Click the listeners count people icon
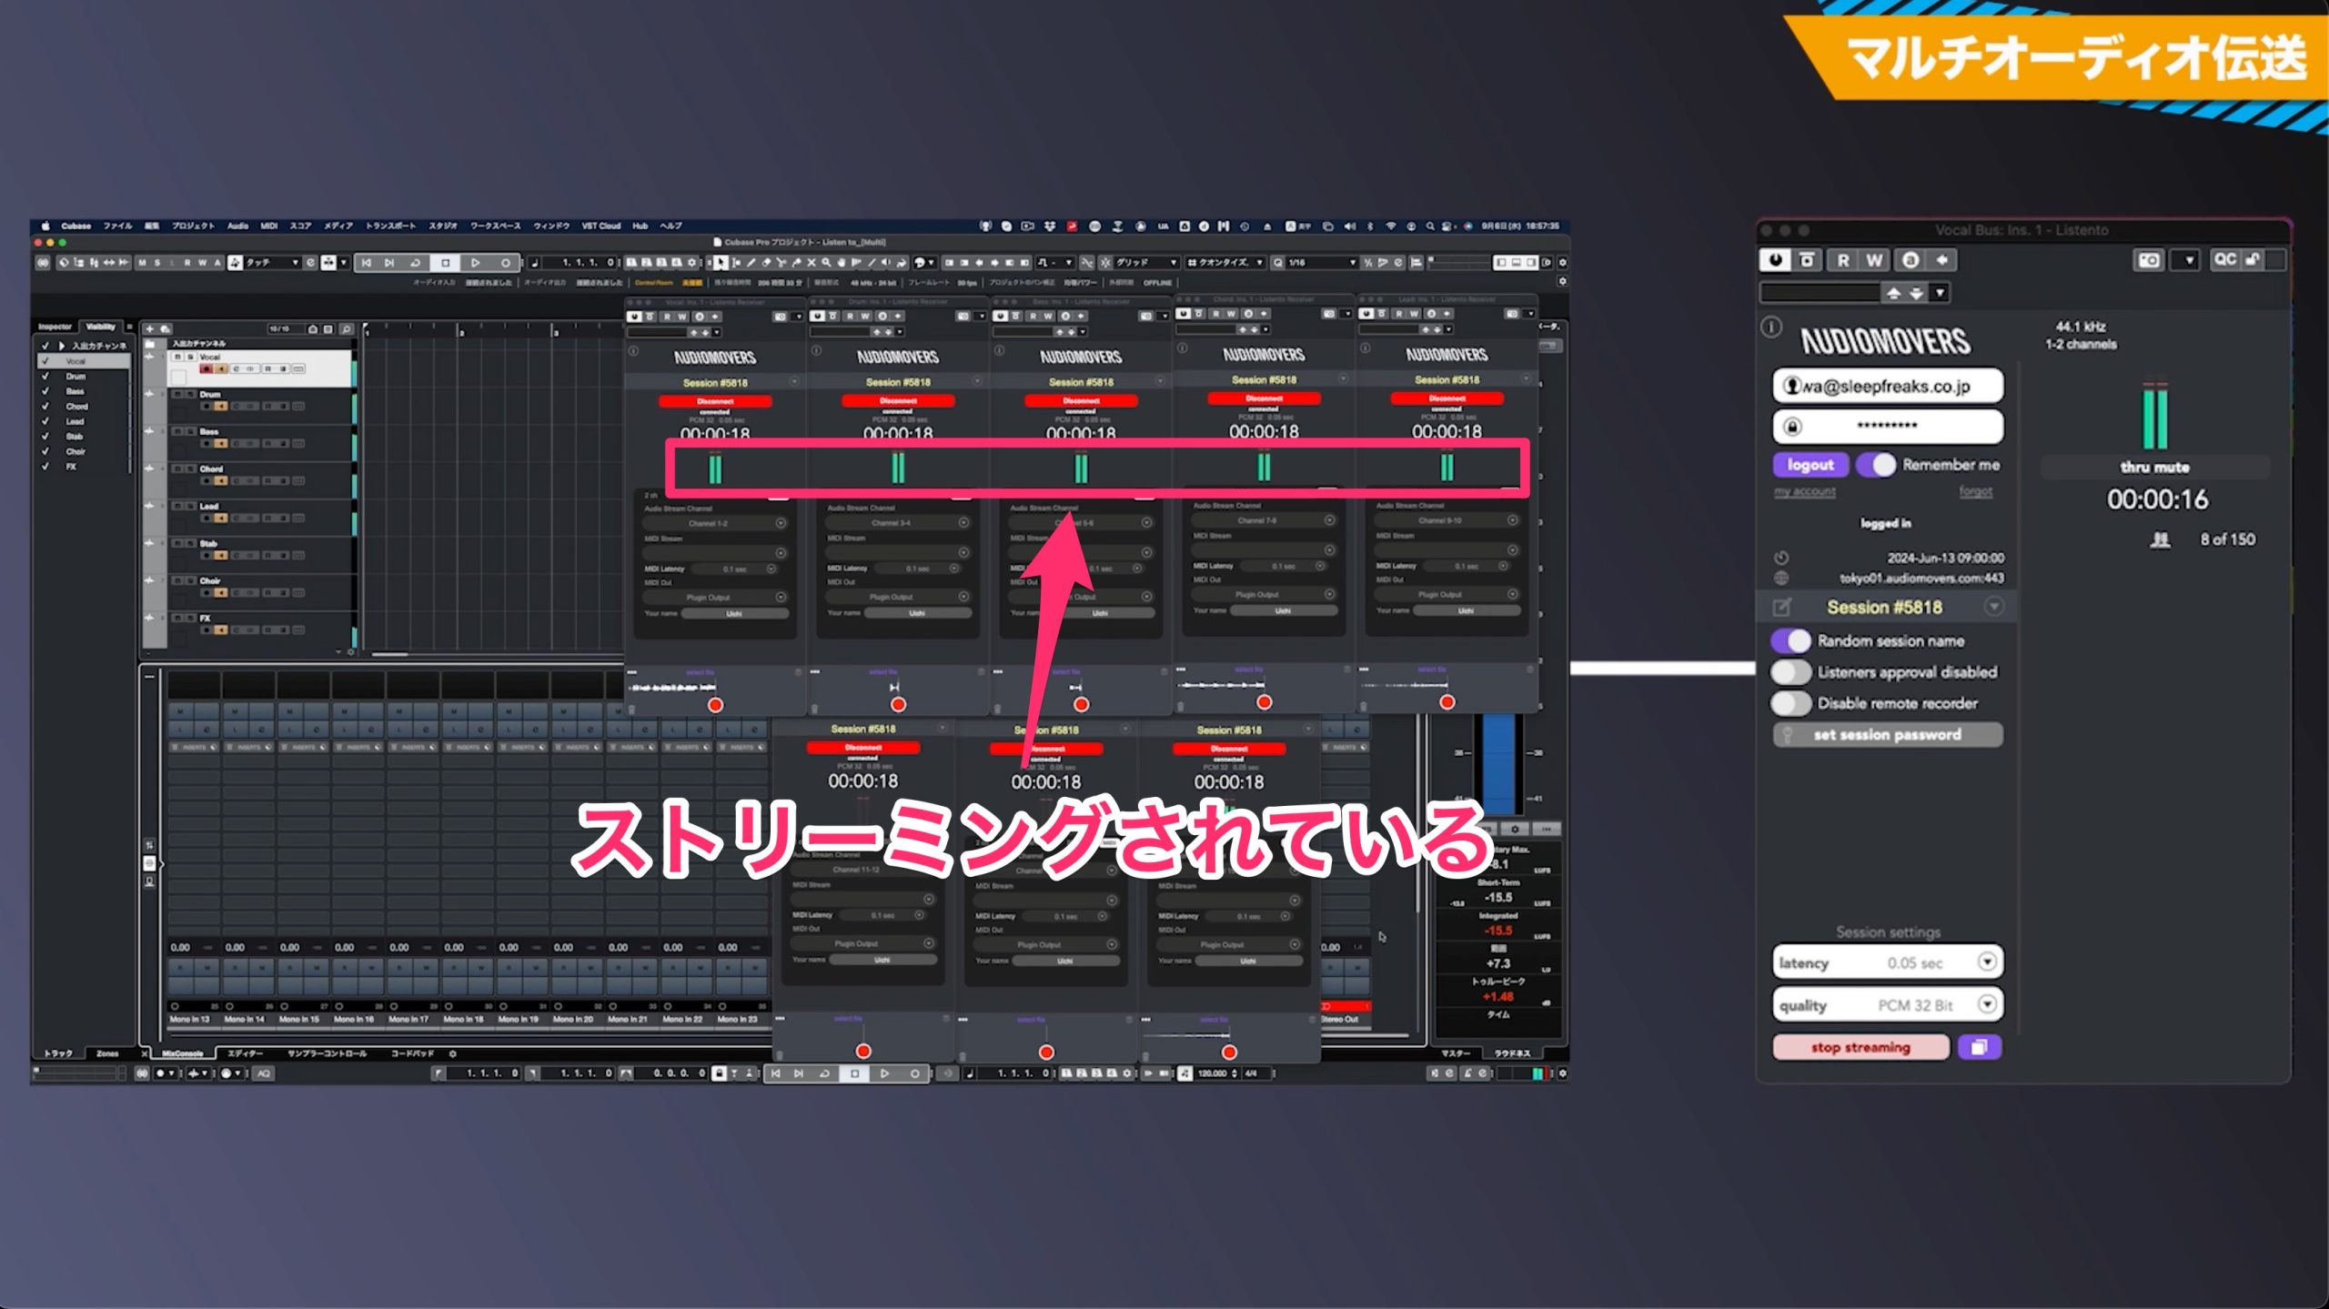This screenshot has height=1309, width=2329. pyautogui.click(x=2161, y=540)
